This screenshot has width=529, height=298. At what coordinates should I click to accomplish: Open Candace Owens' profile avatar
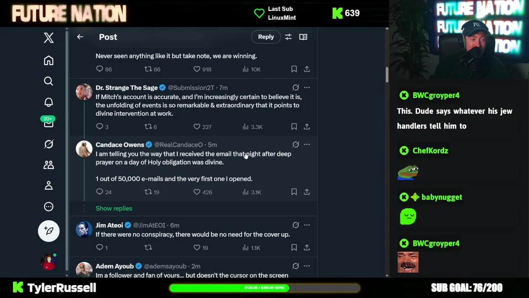click(84, 149)
